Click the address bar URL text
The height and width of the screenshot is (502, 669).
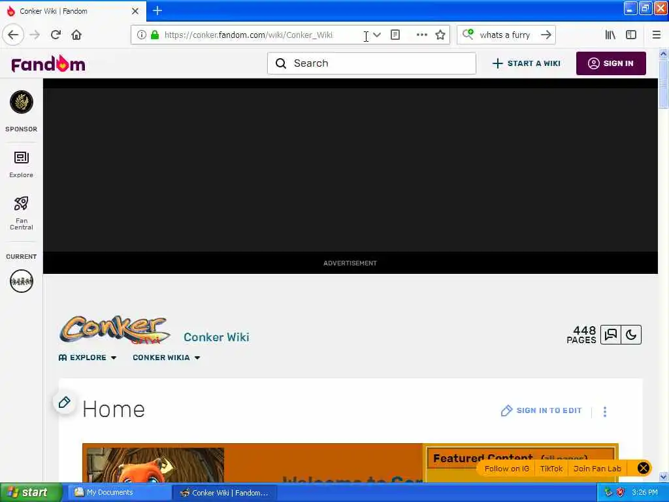[248, 35]
